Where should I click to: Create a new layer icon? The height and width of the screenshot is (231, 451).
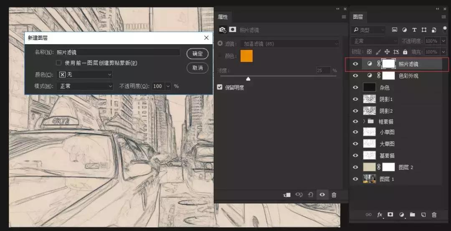point(423,214)
